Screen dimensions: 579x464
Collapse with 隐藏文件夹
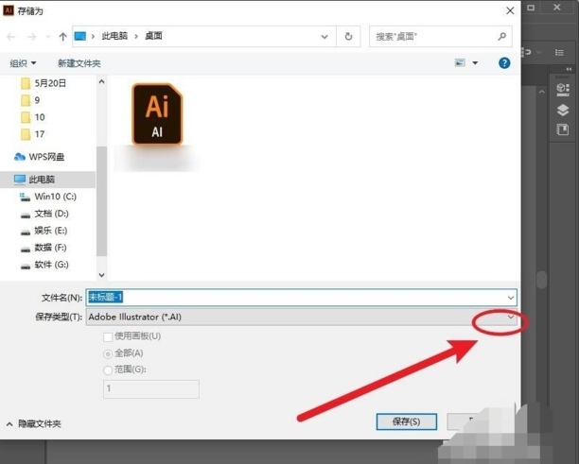coord(34,423)
